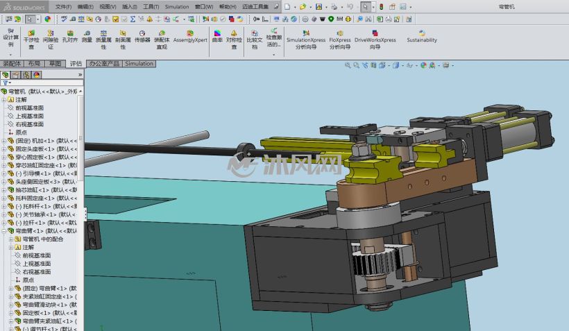The height and width of the screenshot is (331, 569).
Task: Open the Simulation menu
Action: click(x=177, y=6)
